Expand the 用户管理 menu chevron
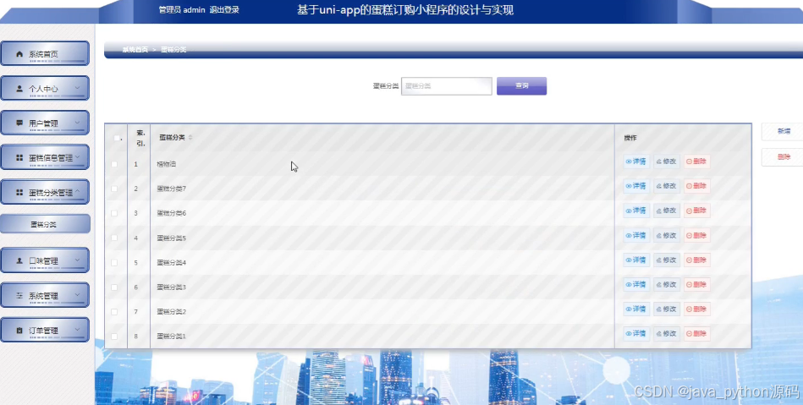The image size is (803, 405). pos(77,123)
